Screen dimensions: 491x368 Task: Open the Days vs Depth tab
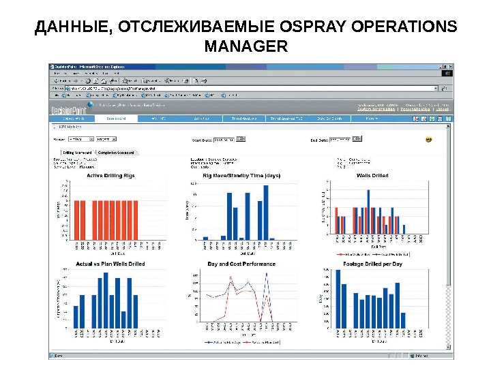329,119
